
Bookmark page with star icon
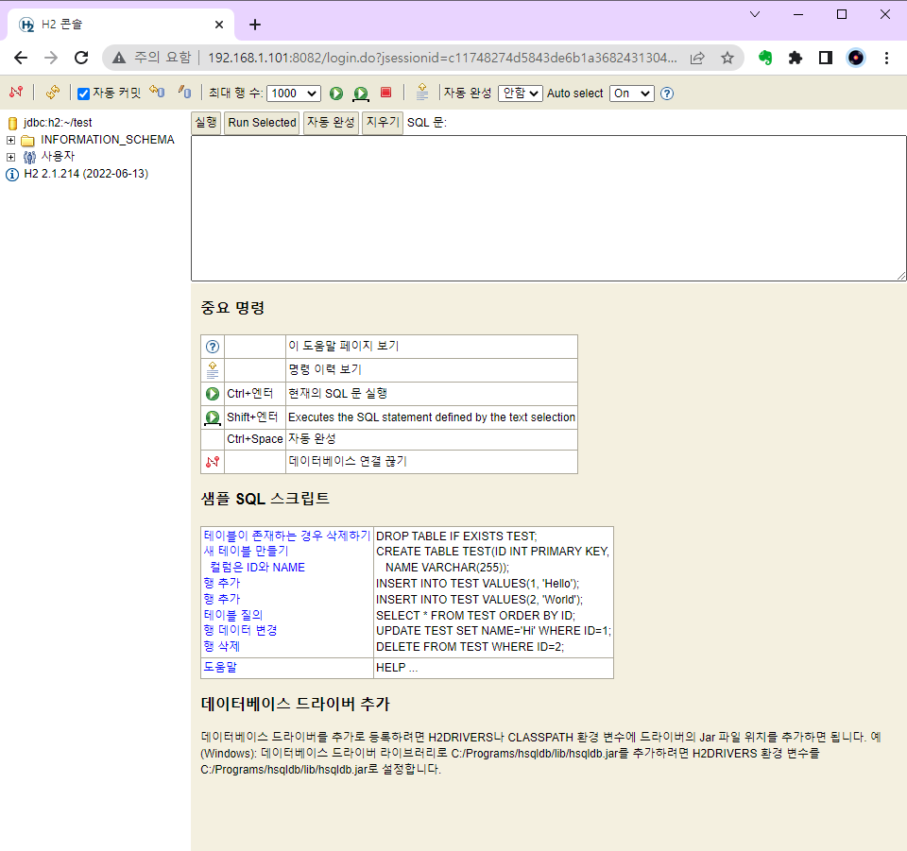(727, 58)
